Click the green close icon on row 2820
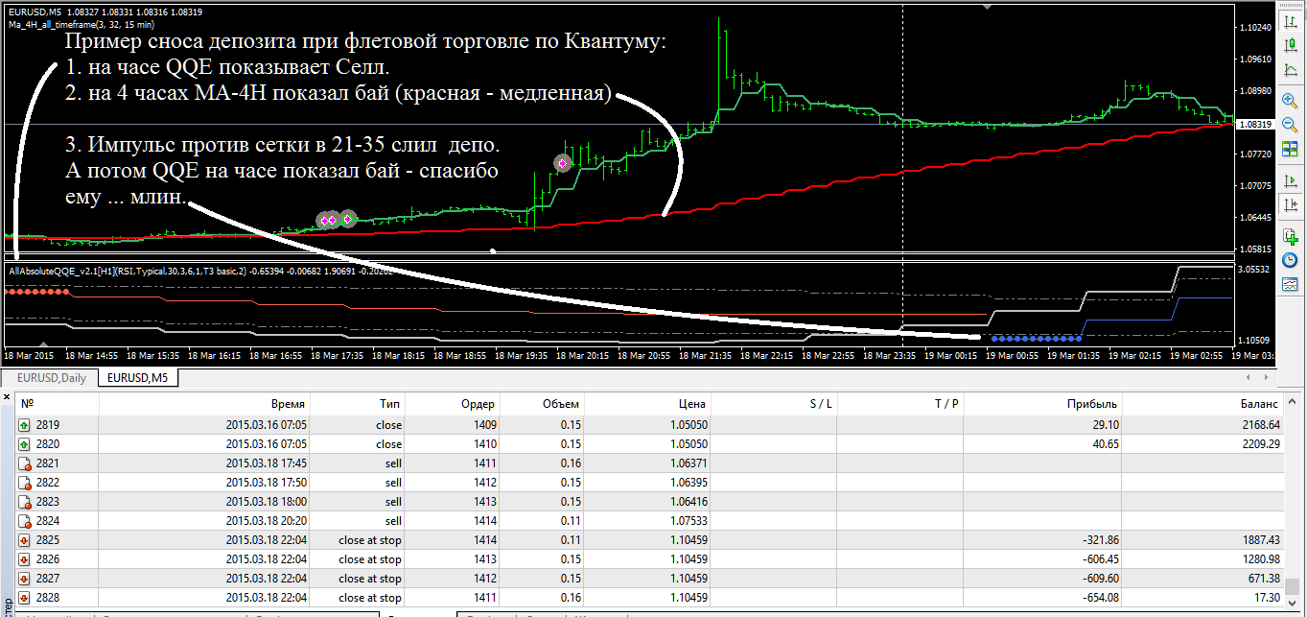 (25, 444)
